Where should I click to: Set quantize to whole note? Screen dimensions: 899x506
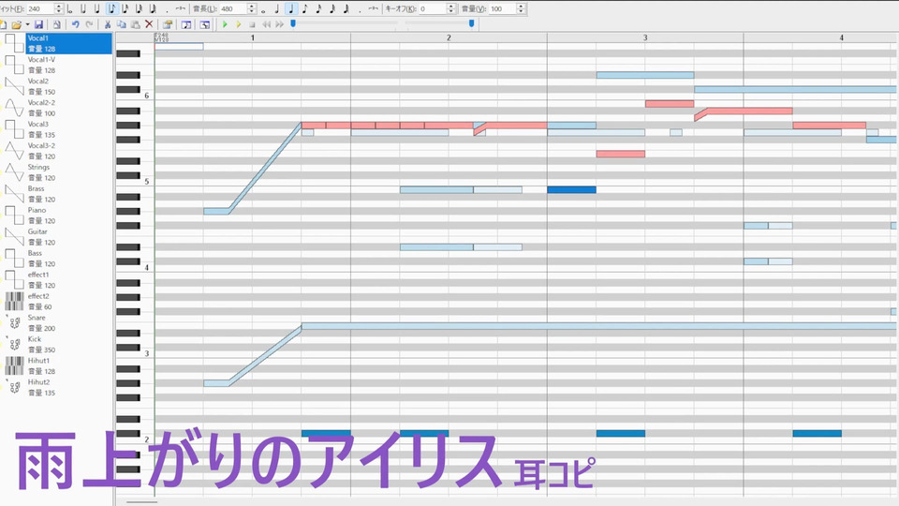[x=69, y=8]
